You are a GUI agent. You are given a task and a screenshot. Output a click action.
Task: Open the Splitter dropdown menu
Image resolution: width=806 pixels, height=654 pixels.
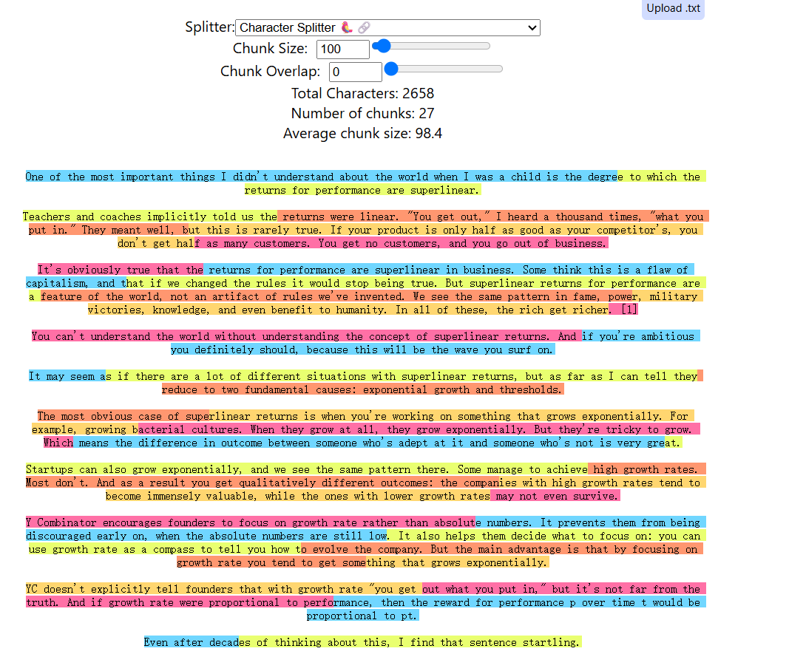tap(387, 28)
